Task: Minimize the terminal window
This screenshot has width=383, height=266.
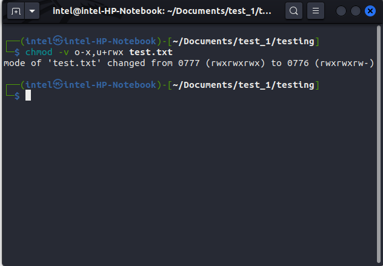Action: pos(341,11)
